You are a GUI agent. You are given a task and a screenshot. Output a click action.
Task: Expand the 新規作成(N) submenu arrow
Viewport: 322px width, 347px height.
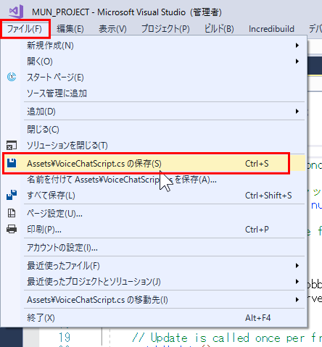tap(297, 46)
